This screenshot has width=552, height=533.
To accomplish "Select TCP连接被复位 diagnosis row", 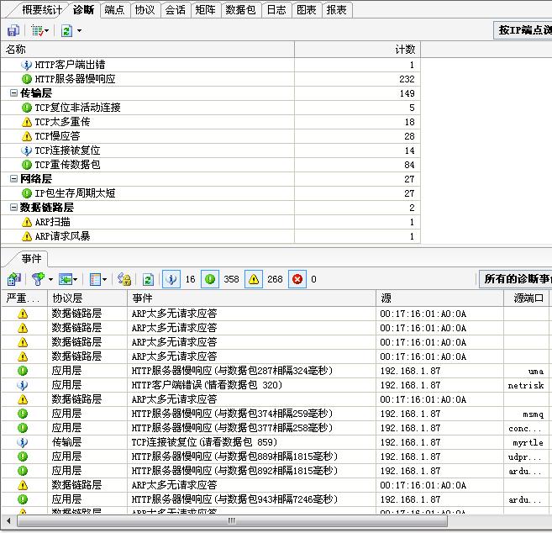I will click(210, 150).
